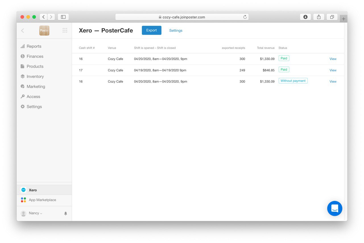Click Nancy's user avatar
This screenshot has height=243, width=364.
coord(24,213)
